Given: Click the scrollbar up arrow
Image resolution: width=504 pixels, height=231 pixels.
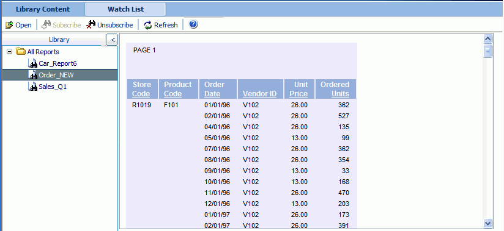Looking at the screenshot, I should point(488,39).
